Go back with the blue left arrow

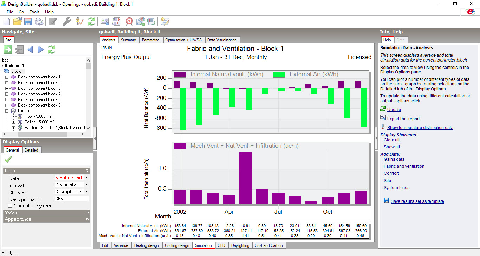(30, 50)
